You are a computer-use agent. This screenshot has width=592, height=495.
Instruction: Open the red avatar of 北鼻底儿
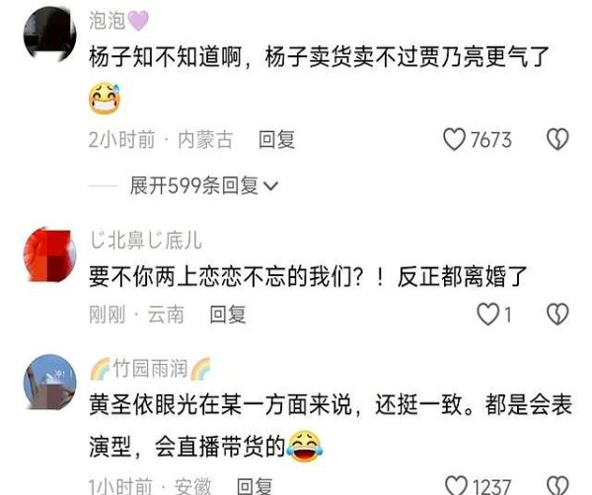point(50,254)
